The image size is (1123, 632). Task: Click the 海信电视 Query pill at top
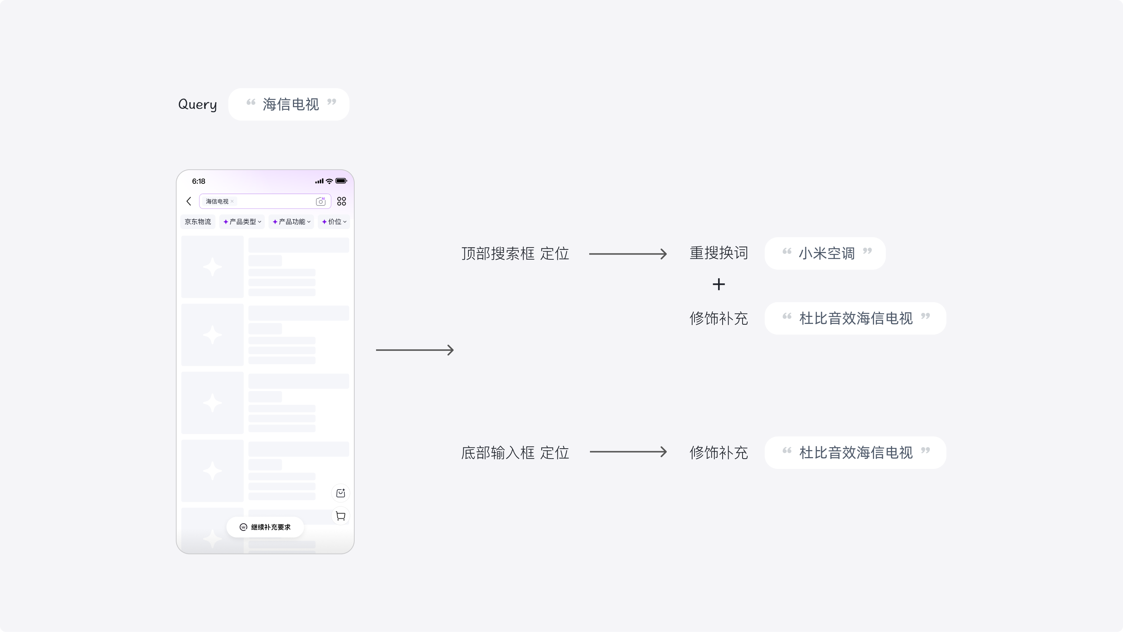pyautogui.click(x=289, y=104)
